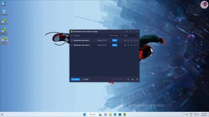Image resolution: width=209 pixels, height=117 pixels.
Task: Click the disk cleanup icon in the bottom bar
Action: coord(133,79)
